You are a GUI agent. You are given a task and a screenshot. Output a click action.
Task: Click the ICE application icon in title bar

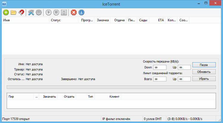(4, 4)
